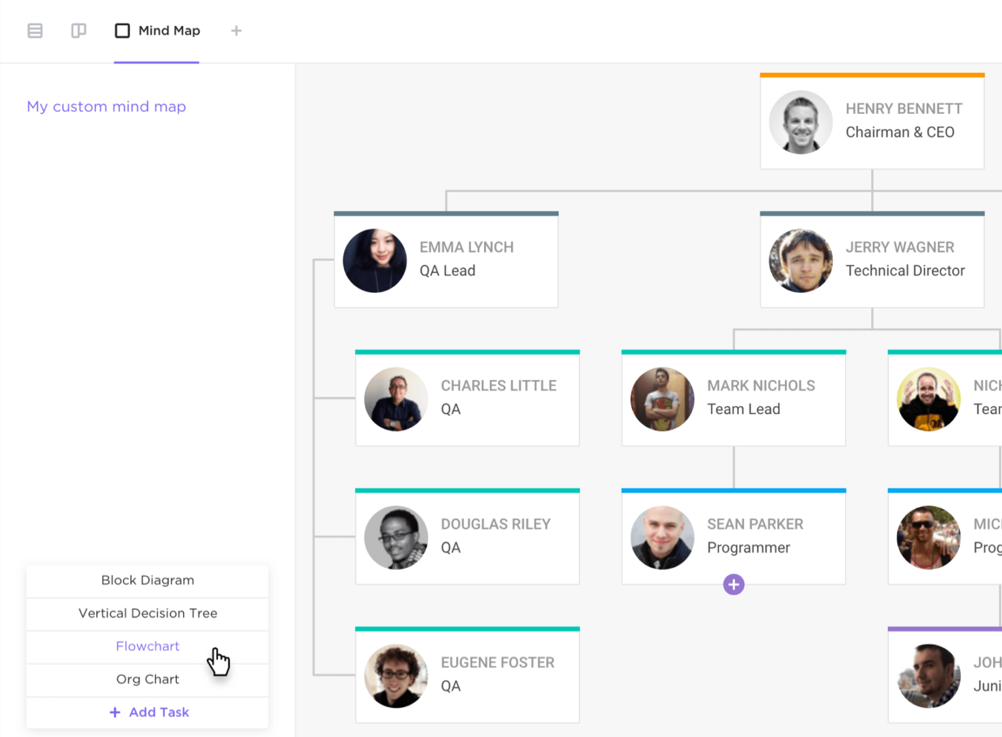1002x737 pixels.
Task: Select Block Diagram from the list
Action: (147, 581)
